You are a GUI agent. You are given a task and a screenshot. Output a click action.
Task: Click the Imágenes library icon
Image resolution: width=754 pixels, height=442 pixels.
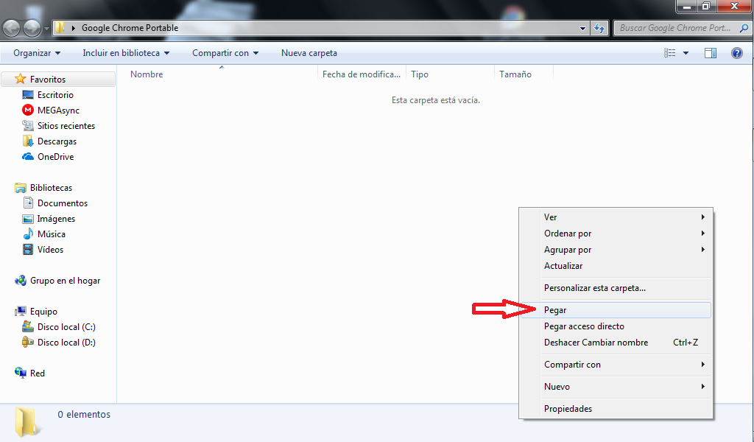point(28,219)
